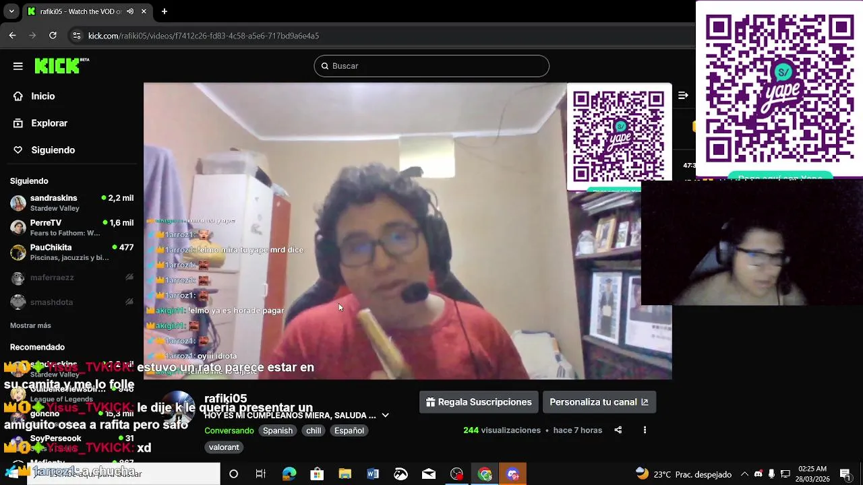The image size is (863, 485).
Task: Open PauChikita channel in the sidebar
Action: (71, 253)
